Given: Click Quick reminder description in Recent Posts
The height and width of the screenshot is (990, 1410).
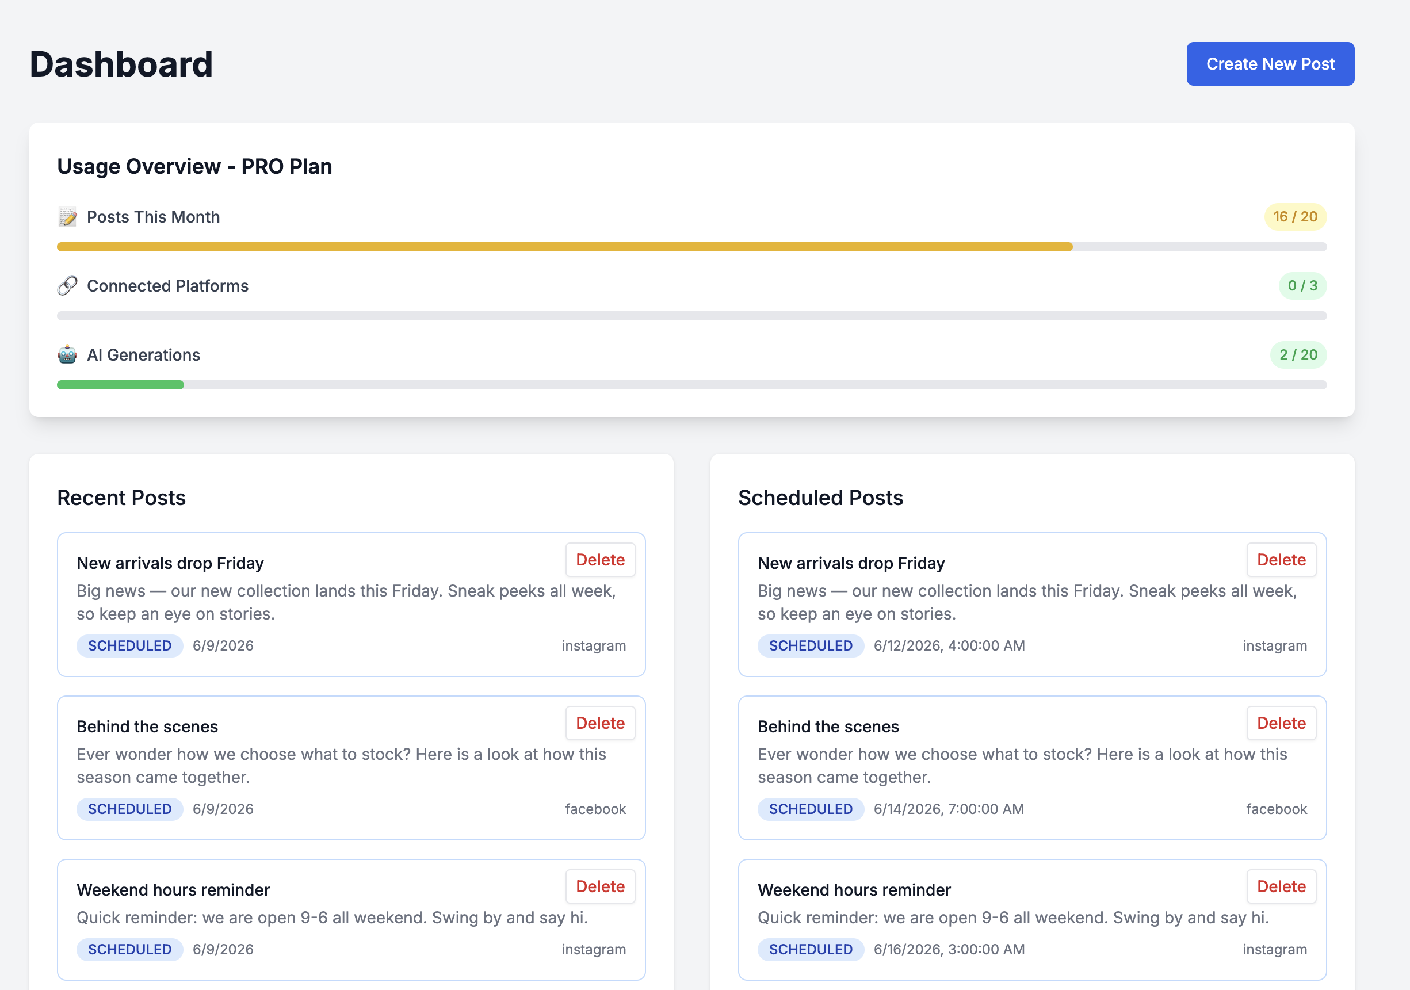Looking at the screenshot, I should click(333, 918).
